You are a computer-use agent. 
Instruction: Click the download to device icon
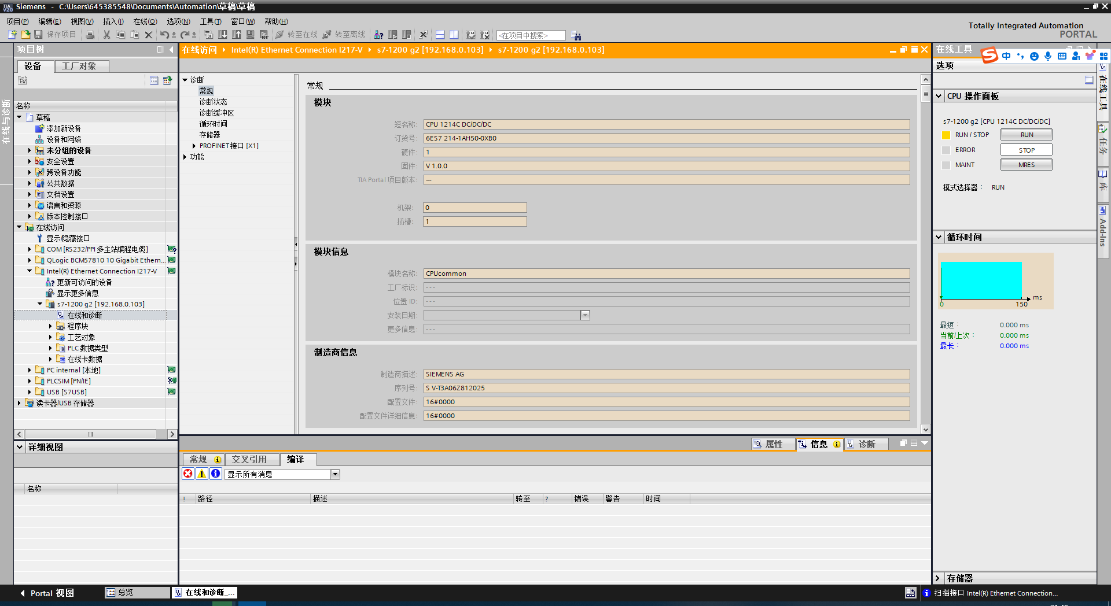pos(223,35)
